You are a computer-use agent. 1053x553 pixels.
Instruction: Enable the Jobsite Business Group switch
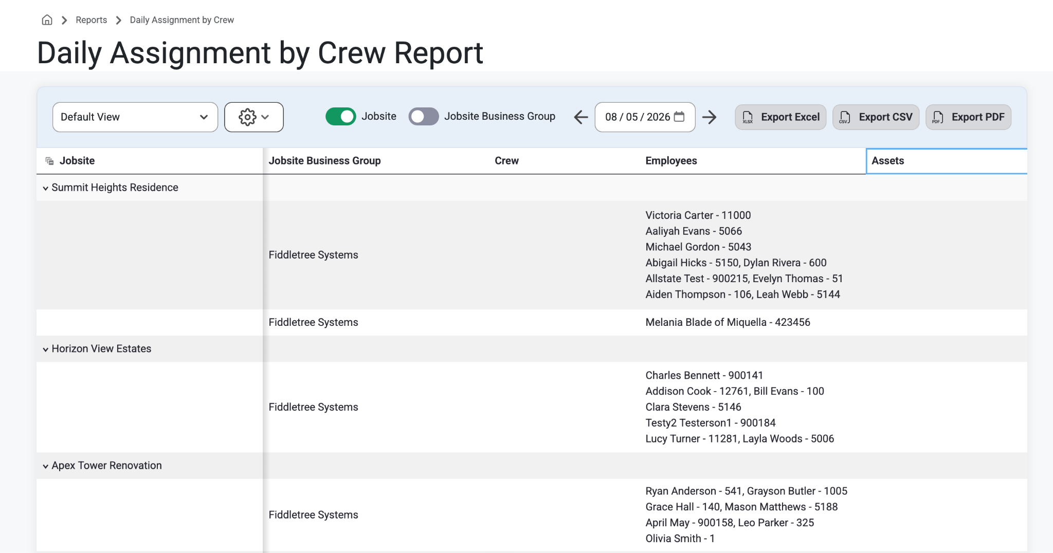tap(424, 117)
